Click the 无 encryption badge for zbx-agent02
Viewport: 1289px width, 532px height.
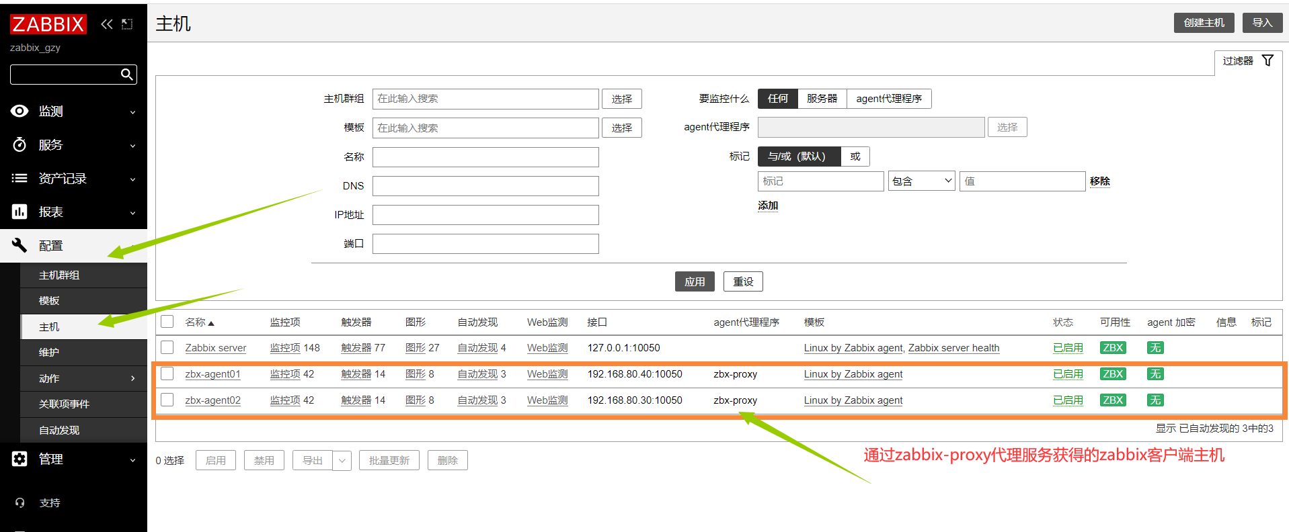coord(1155,400)
